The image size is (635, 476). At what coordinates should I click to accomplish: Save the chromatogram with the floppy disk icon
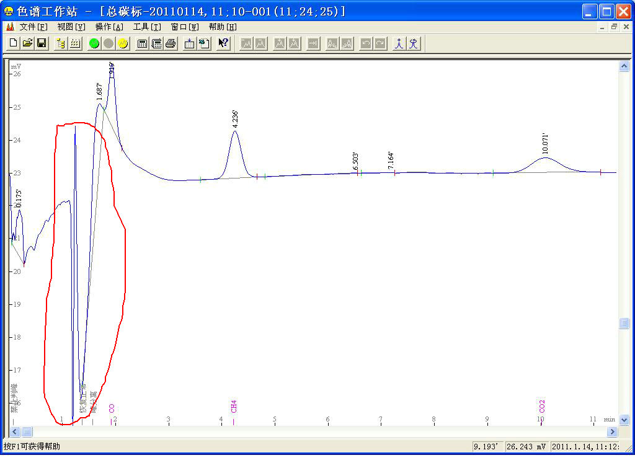pos(42,43)
